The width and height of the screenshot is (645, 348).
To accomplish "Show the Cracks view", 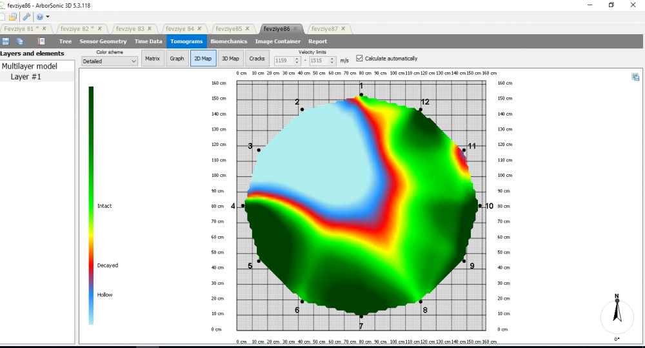I will [257, 59].
